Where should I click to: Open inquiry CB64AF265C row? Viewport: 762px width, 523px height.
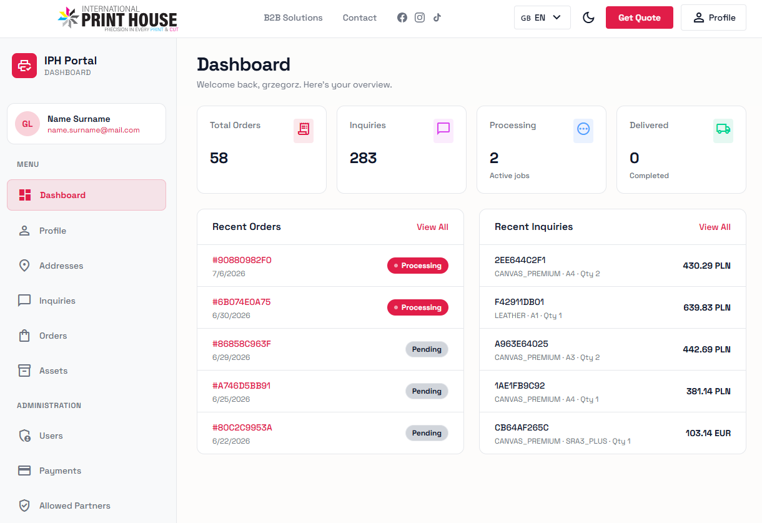[612, 433]
